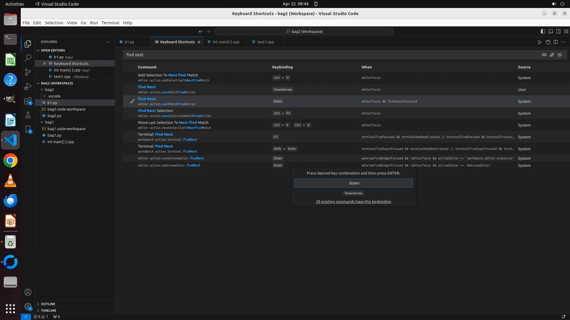Click the 28 existing commands keybinding link
Image resolution: width=570 pixels, height=320 pixels.
click(x=353, y=202)
